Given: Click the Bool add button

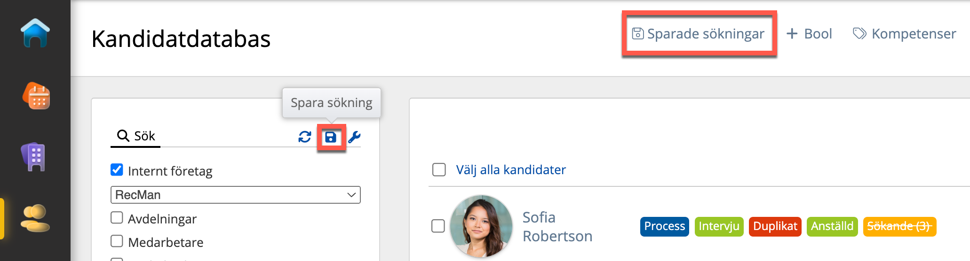Looking at the screenshot, I should coord(809,34).
